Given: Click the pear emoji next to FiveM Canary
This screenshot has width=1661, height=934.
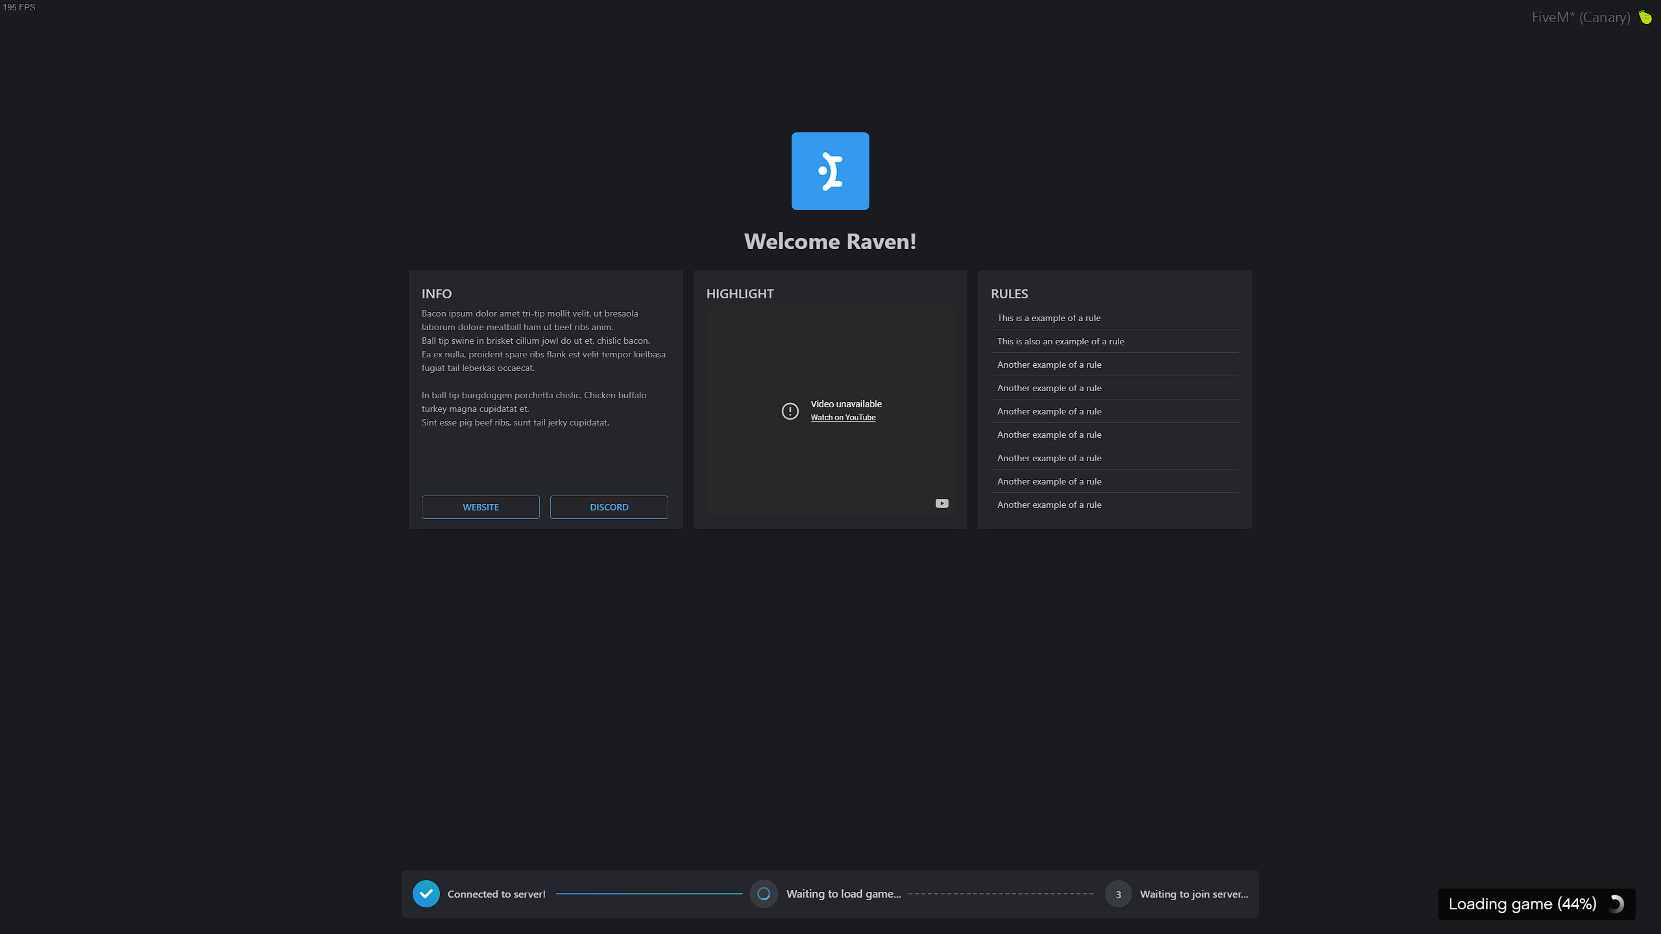Looking at the screenshot, I should [1645, 17].
